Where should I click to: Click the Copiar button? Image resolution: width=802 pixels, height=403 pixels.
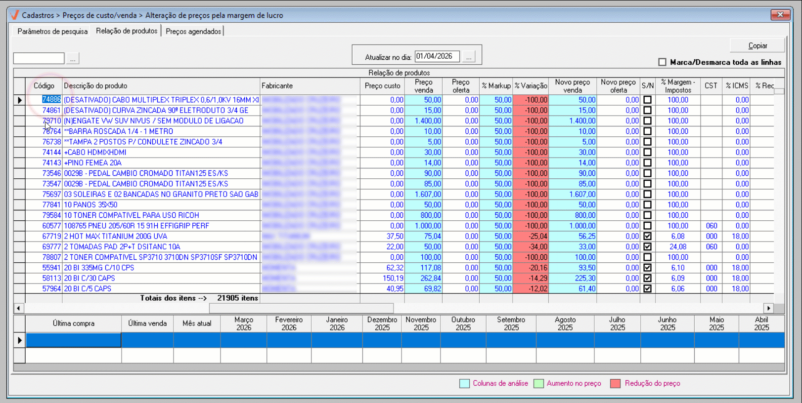(x=757, y=45)
